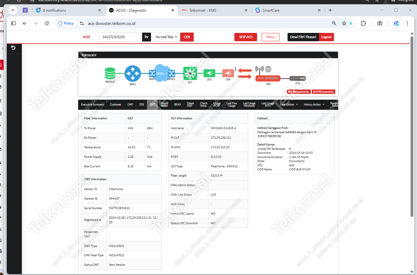Click the ACS STB Connectivity button
417x275 pixels.
pyautogui.click(x=324, y=92)
